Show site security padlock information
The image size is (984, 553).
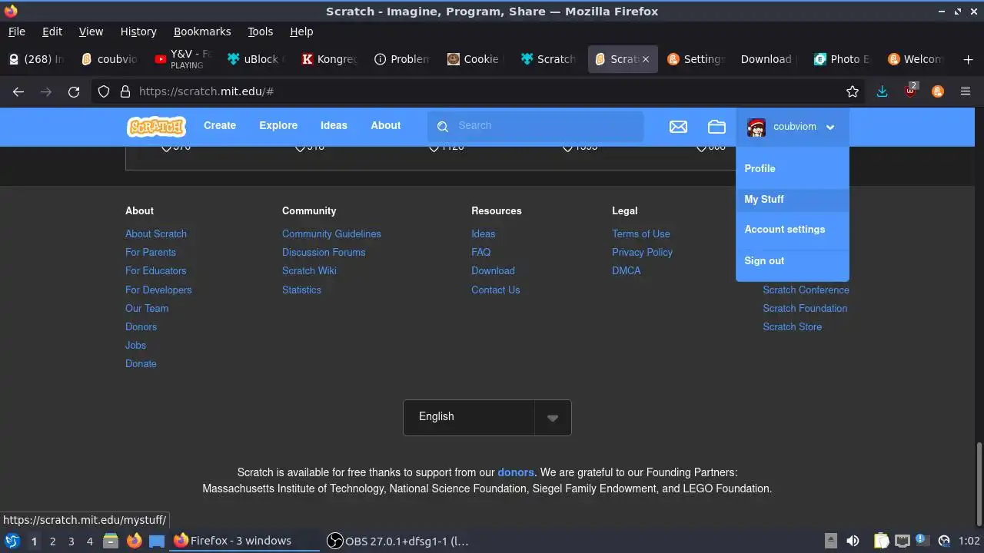click(x=125, y=91)
